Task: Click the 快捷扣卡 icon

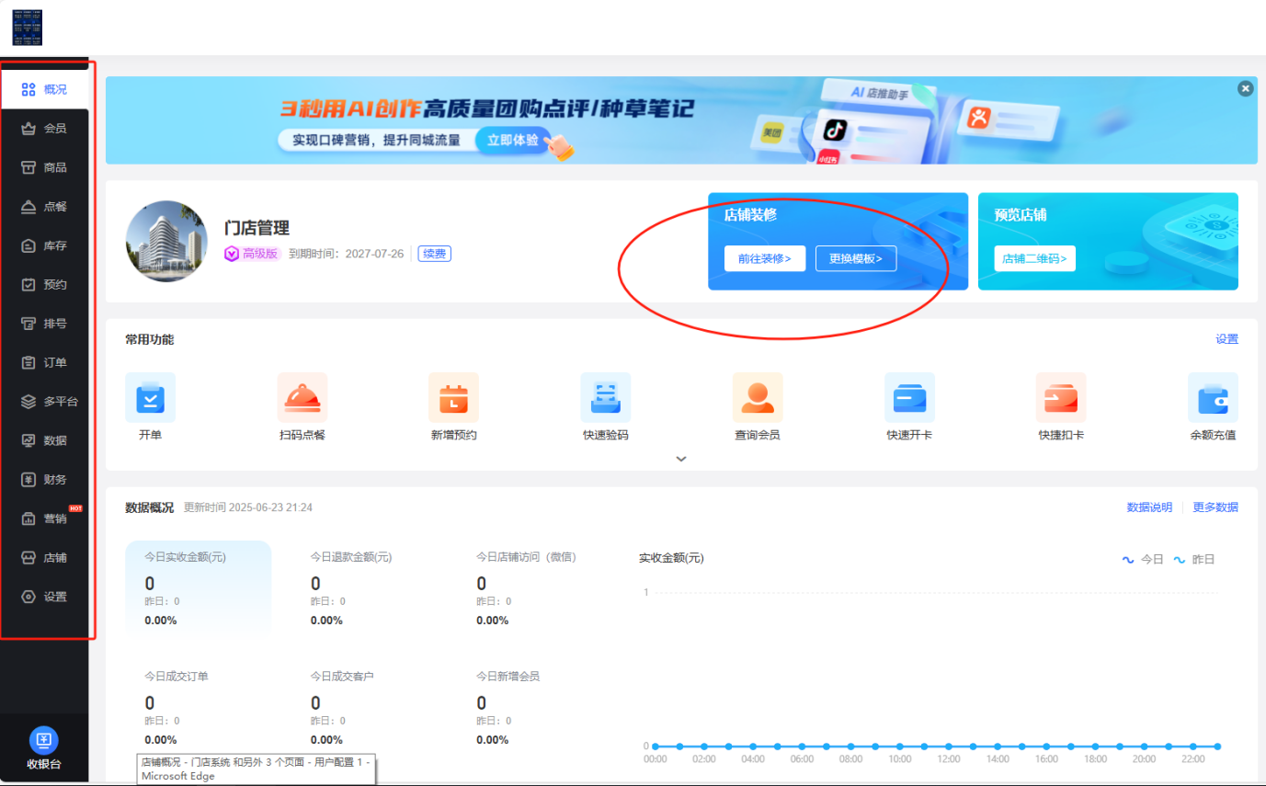Action: pos(1061,398)
